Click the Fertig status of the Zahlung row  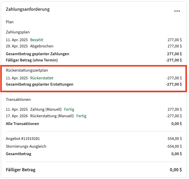[69, 109]
